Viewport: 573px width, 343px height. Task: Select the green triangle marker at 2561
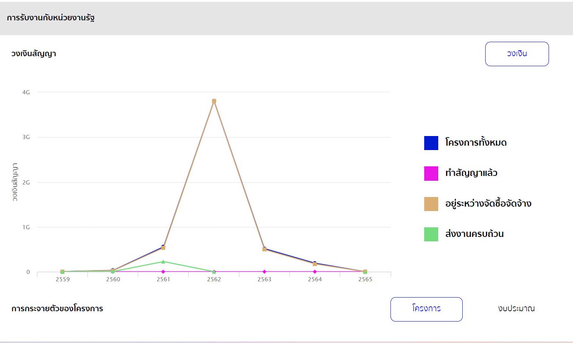(x=163, y=262)
